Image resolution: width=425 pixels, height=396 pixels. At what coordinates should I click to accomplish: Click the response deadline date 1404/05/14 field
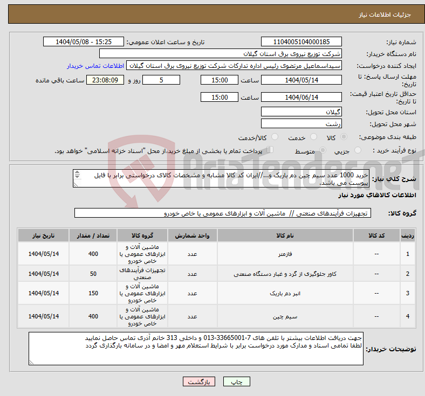pos(301,80)
